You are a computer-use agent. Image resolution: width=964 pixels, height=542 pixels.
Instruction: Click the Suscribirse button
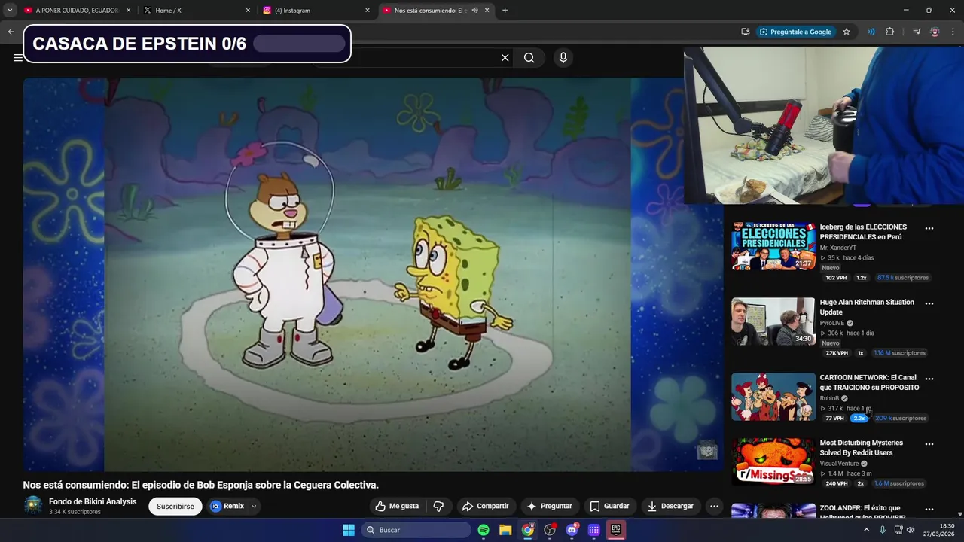175,506
